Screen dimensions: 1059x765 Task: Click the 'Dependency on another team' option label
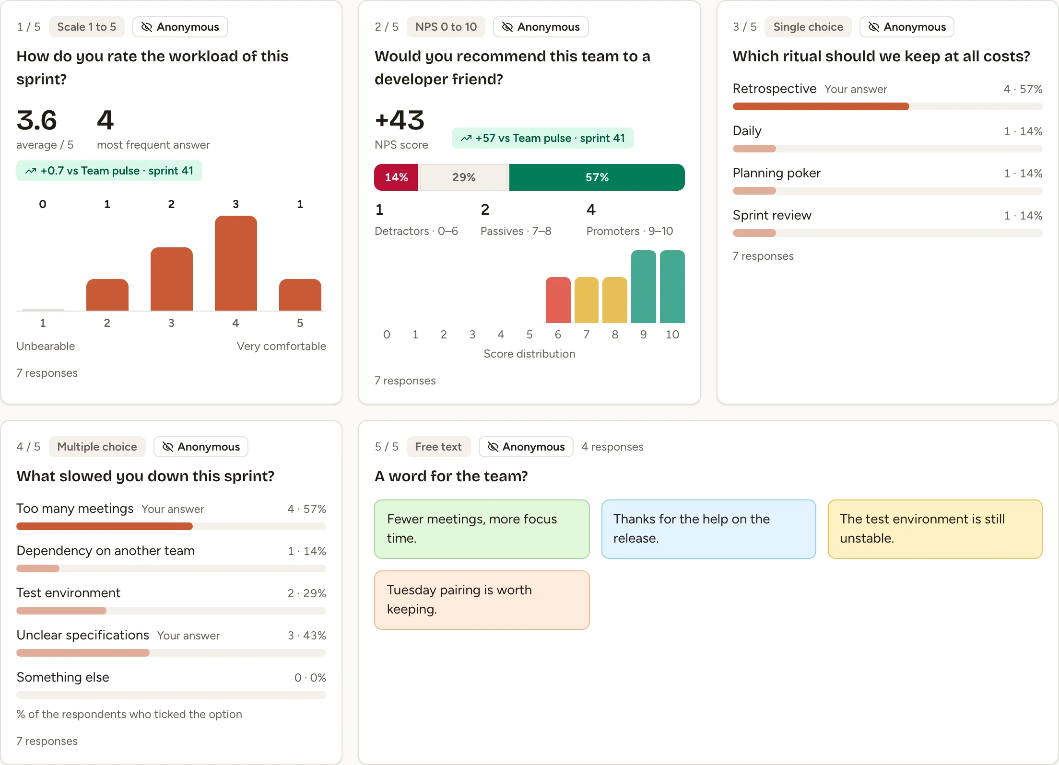(106, 551)
